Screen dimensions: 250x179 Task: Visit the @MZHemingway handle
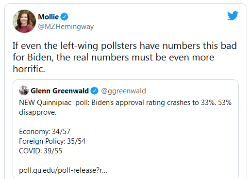[66, 27]
